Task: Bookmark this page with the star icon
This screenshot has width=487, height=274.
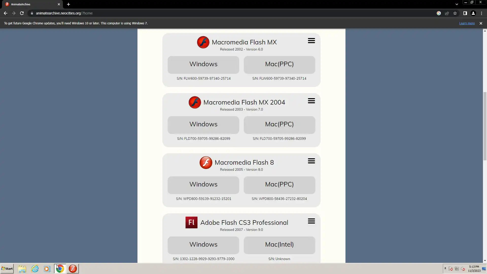Action: click(455, 13)
